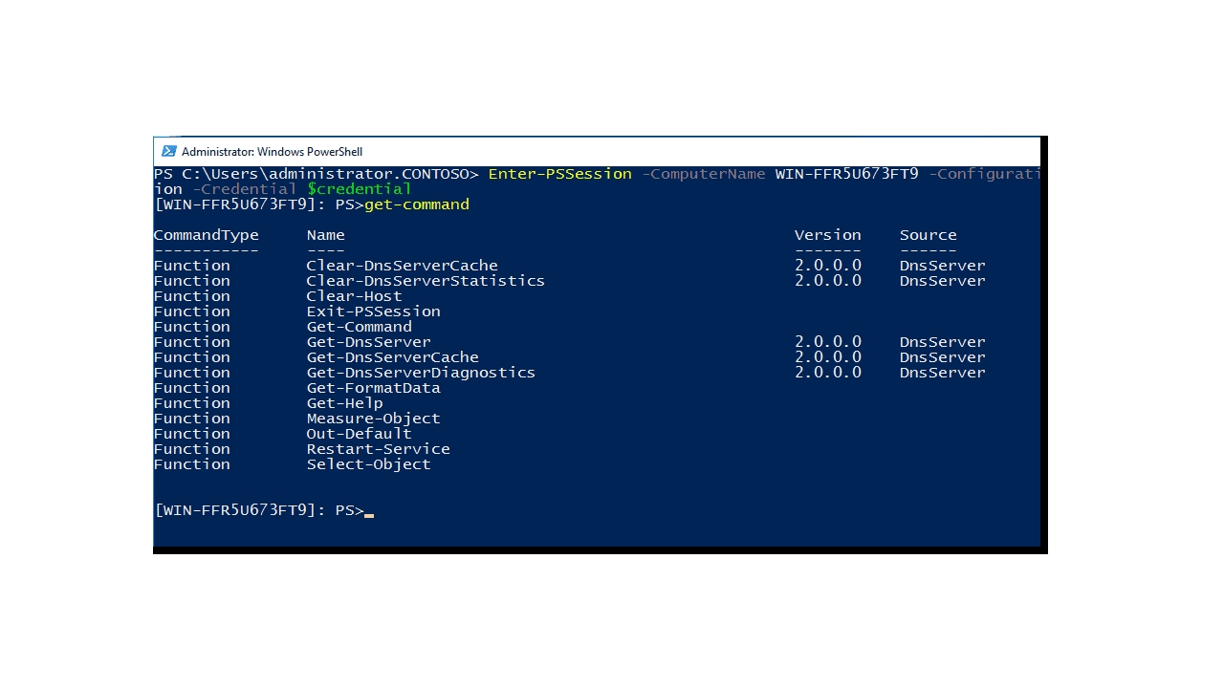Screen dimensions: 1224x688
Task: Click the Administrator: Windows PowerShell title text
Action: click(272, 152)
